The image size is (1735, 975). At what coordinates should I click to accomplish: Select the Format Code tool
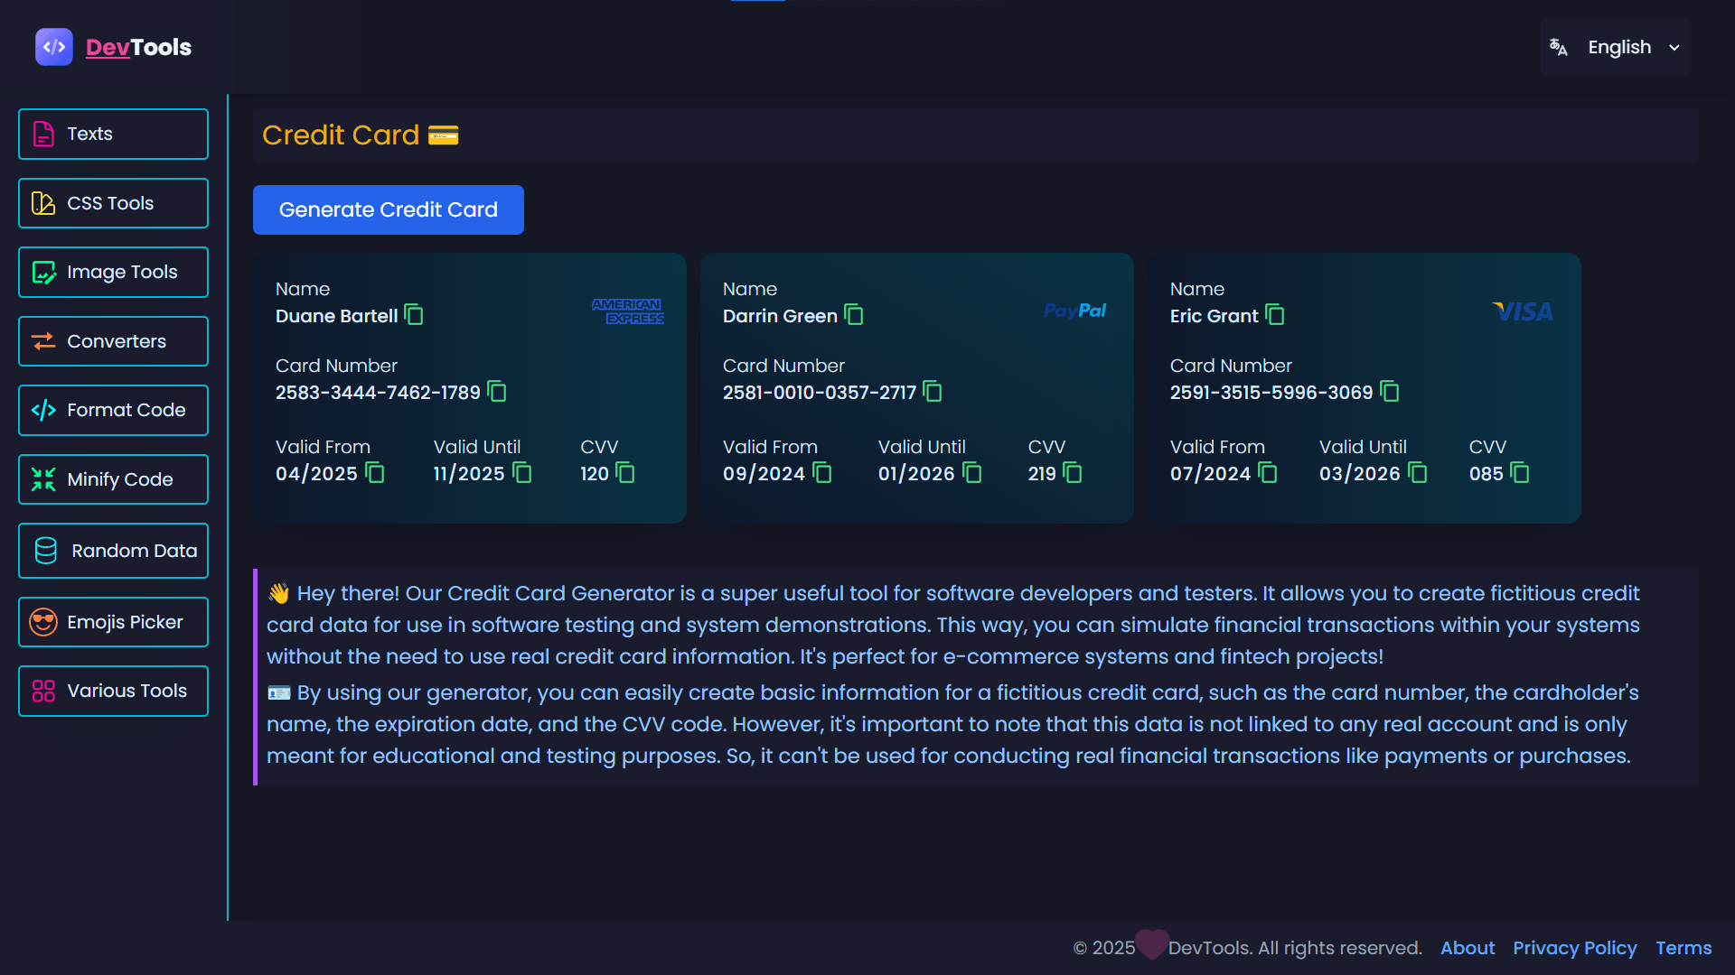pos(113,410)
